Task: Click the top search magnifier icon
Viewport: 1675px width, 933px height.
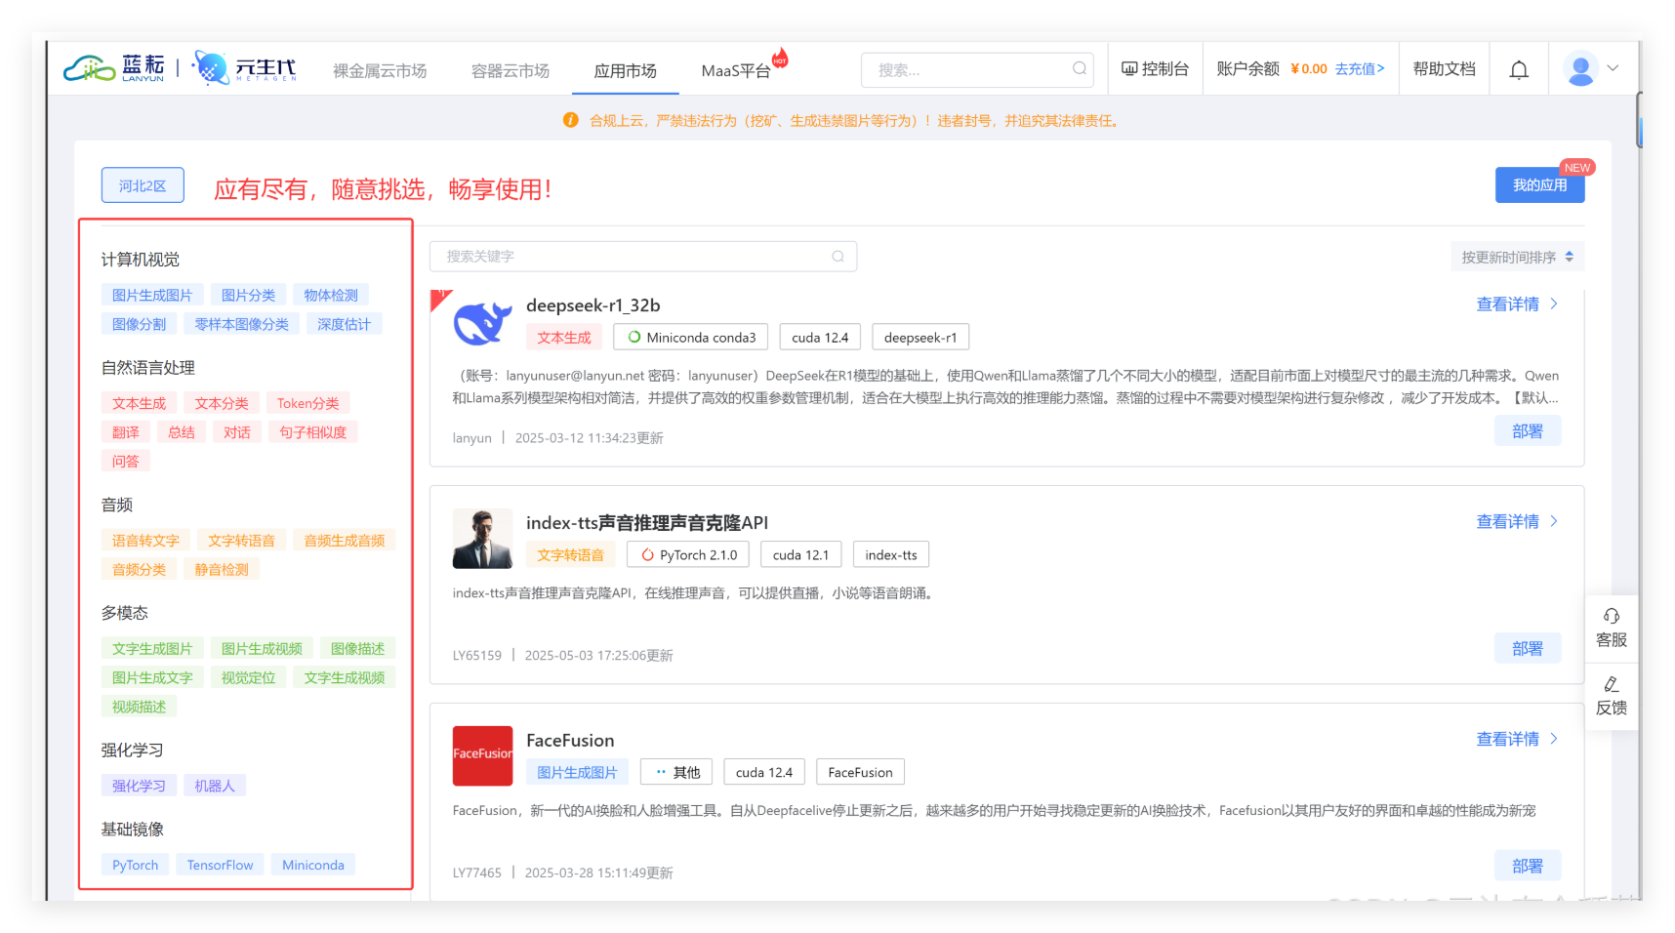Action: (x=1079, y=68)
